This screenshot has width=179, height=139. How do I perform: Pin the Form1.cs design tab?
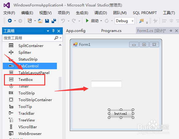click(171, 30)
